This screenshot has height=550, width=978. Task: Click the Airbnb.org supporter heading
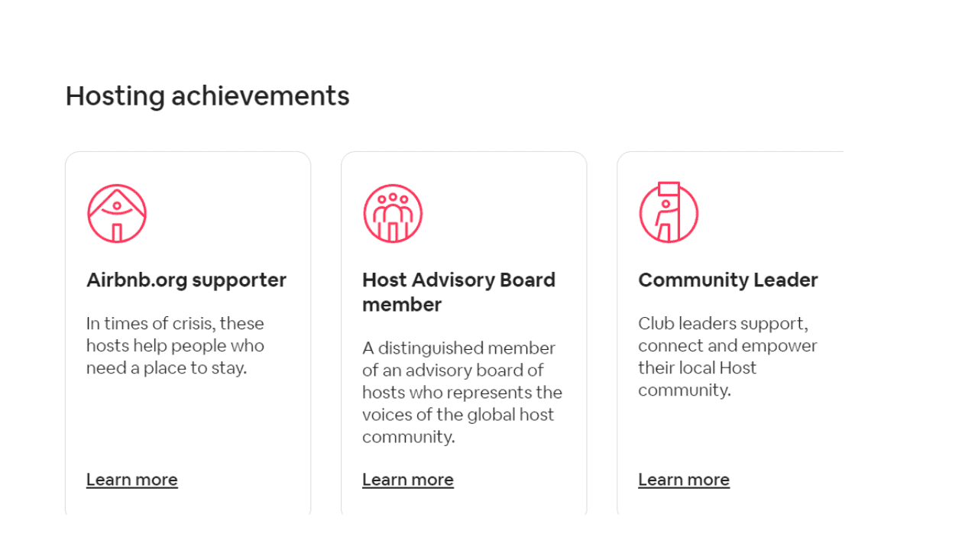coord(186,280)
